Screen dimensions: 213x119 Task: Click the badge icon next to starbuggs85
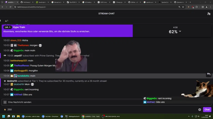(x=12, y=71)
